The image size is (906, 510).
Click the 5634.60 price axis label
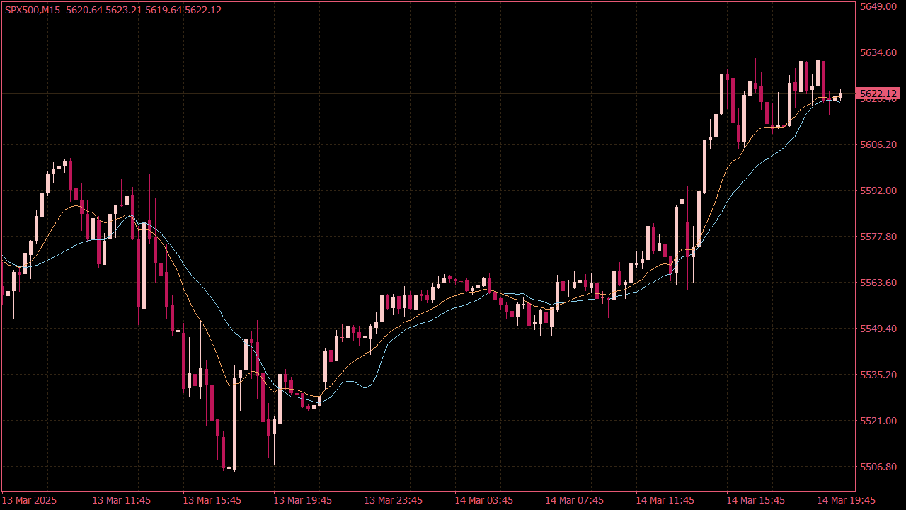click(x=878, y=52)
